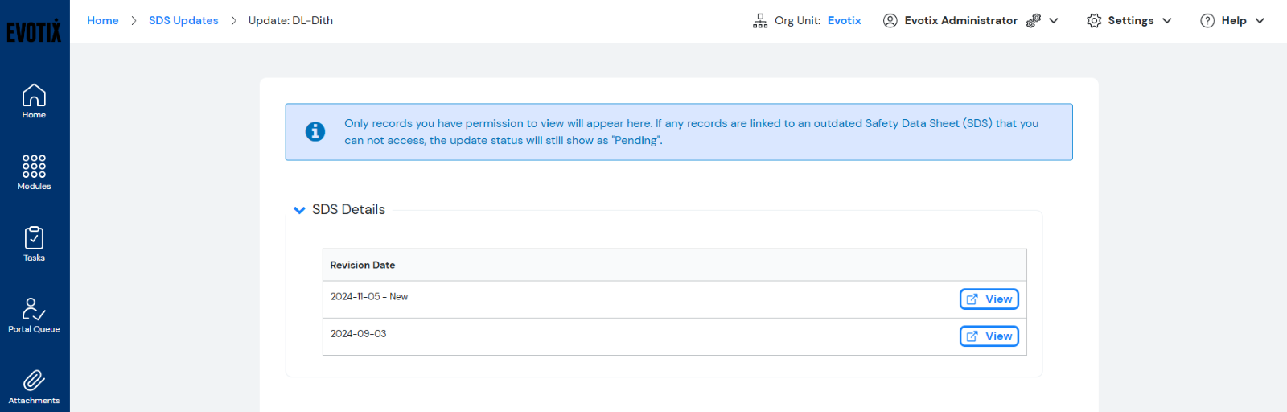Expand the Evotix Administrator dropdown chevron
Viewport: 1287px width, 412px height.
(x=1054, y=21)
